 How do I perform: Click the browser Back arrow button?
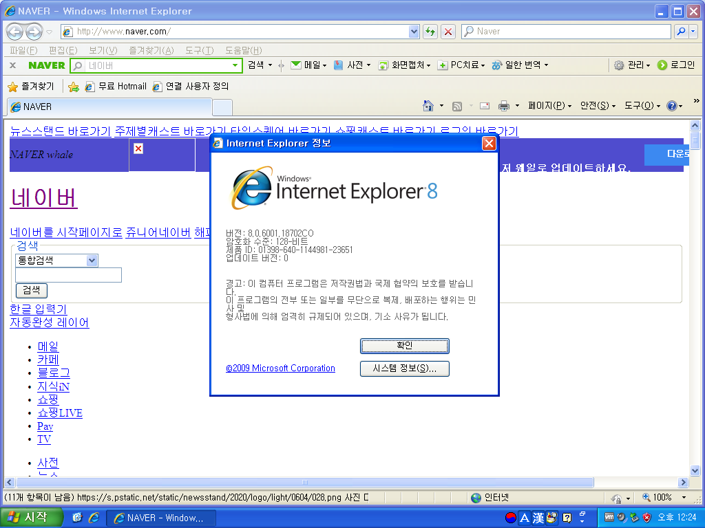click(x=15, y=32)
